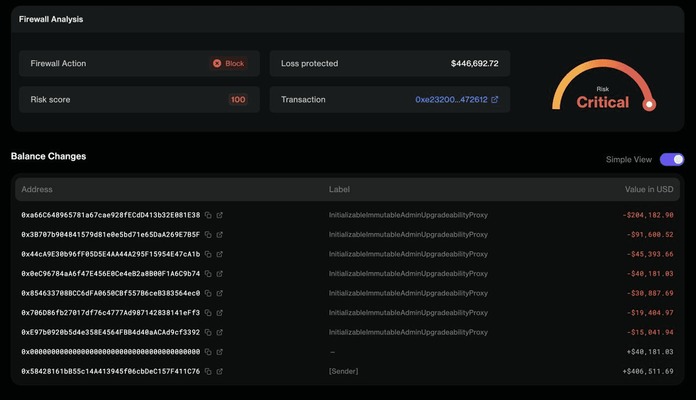This screenshot has height=400, width=696.
Task: Copy sender address 0x58428161bB55
Action: coord(208,372)
